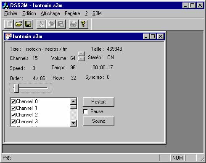Maximize the DSS3M main window
The image size is (206, 163).
192,5
